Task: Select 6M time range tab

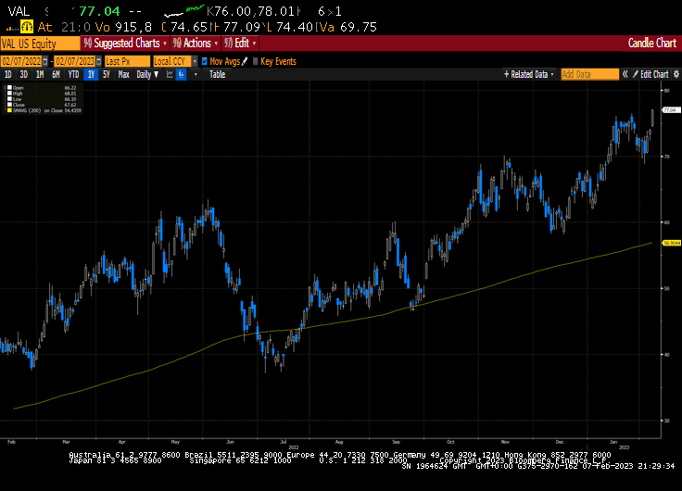Action: tap(57, 74)
